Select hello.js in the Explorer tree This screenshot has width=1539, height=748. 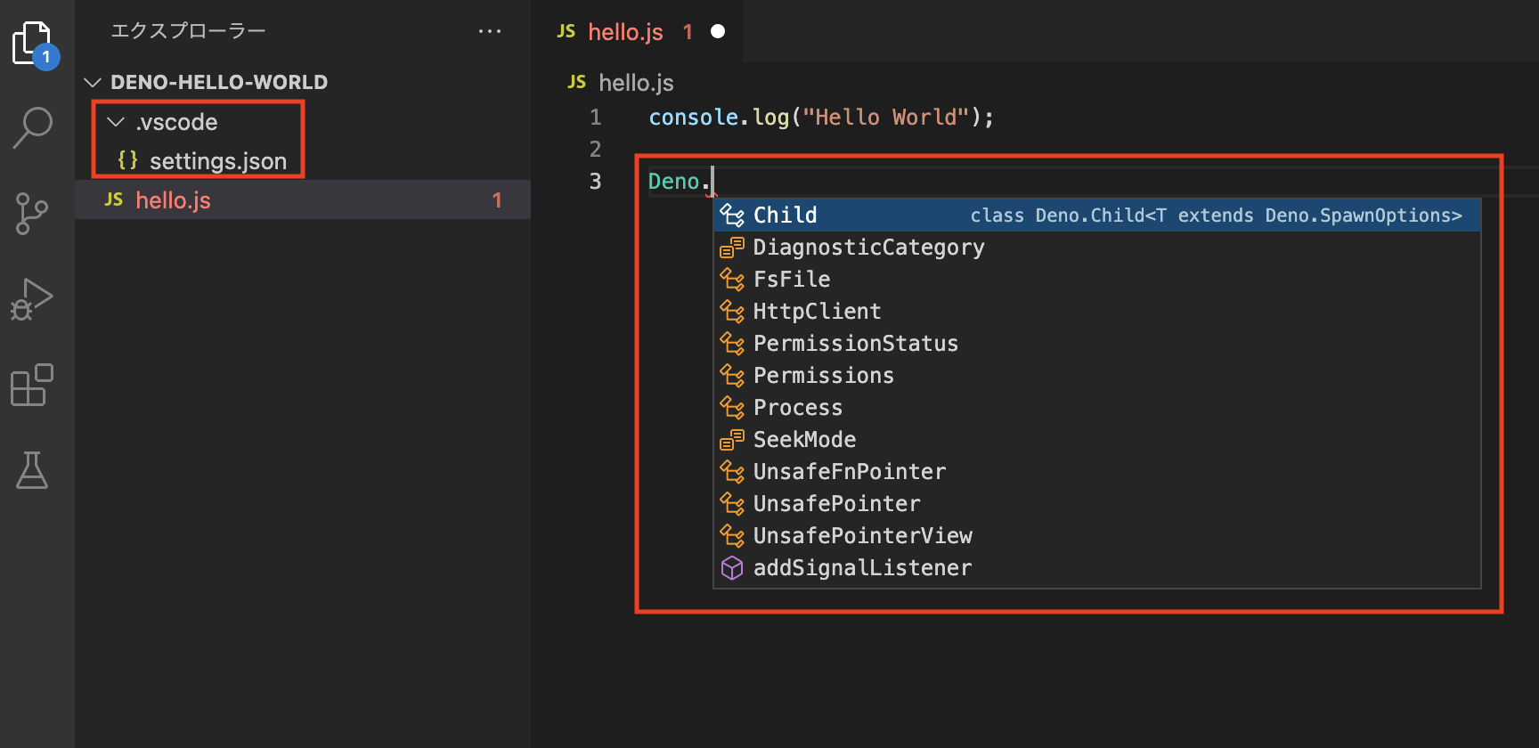tap(173, 200)
